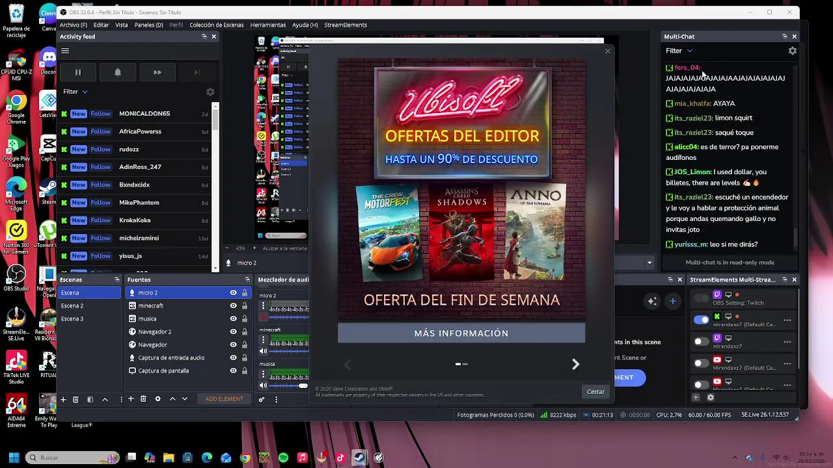Screen dimensions: 833x468
Task: Delete selected scene with trash icon
Action: point(75,399)
